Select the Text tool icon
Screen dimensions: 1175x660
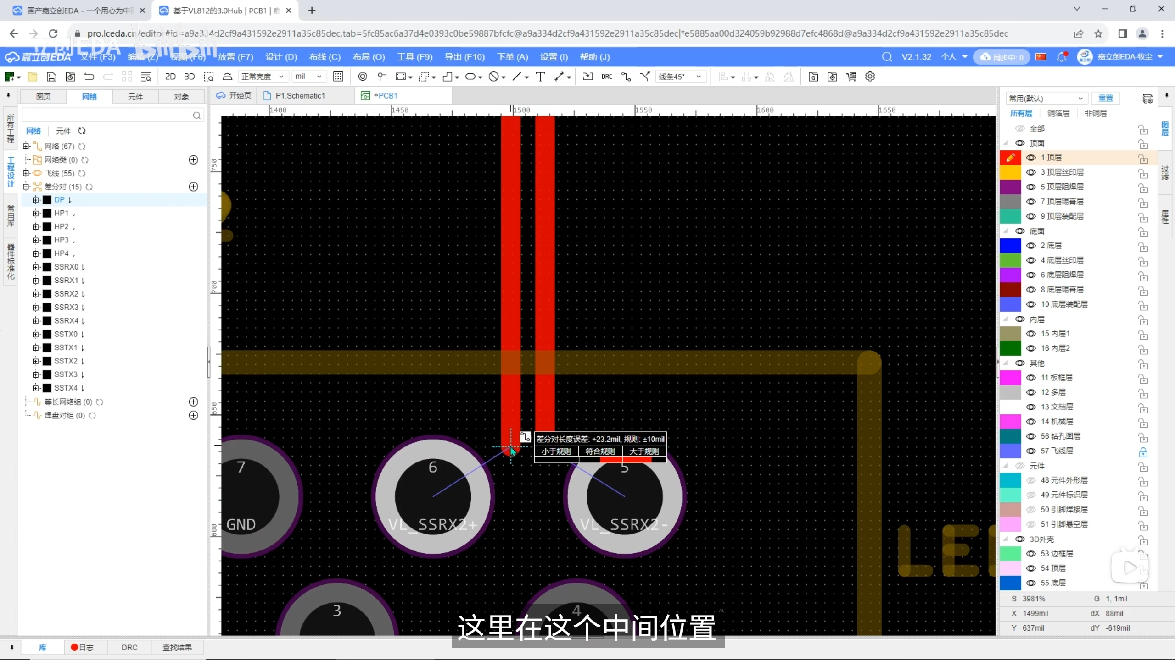coord(541,77)
